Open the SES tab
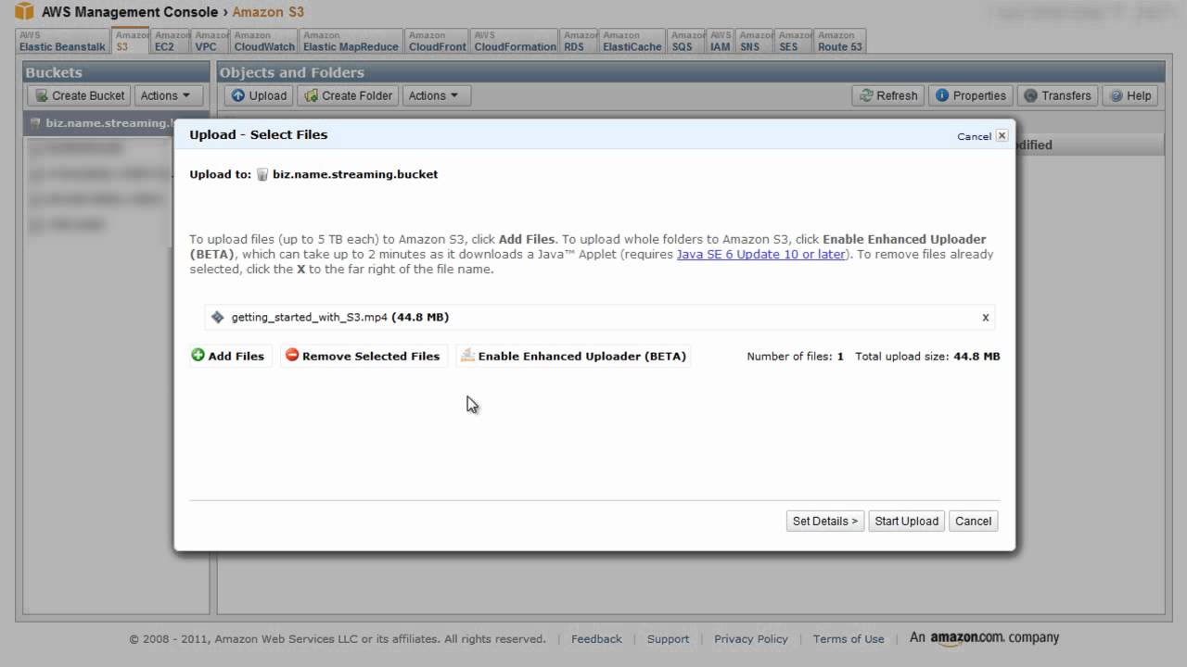Viewport: 1187px width, 667px height. tap(795, 42)
